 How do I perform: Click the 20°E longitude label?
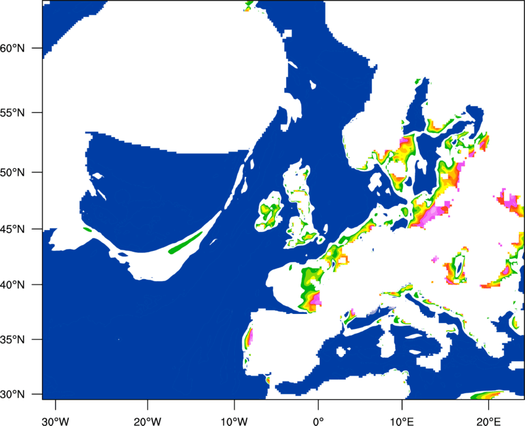[488, 421]
